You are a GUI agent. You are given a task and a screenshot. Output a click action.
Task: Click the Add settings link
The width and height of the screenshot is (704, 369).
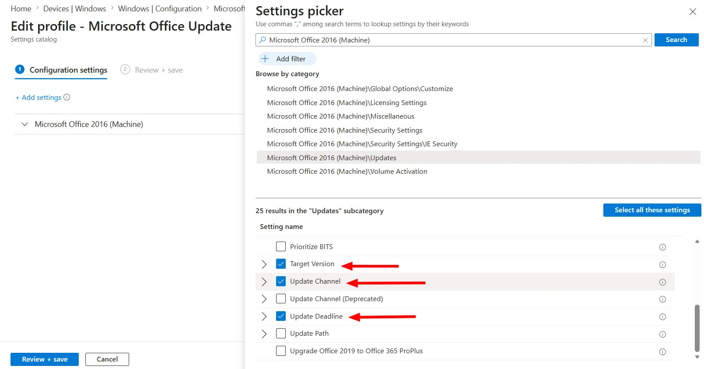(x=39, y=98)
